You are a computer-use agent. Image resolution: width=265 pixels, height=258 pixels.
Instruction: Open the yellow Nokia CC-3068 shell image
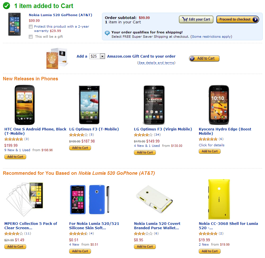click(219, 199)
